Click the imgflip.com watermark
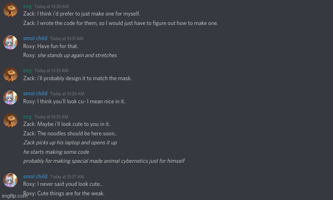This screenshot has height=200, width=333. [14, 196]
